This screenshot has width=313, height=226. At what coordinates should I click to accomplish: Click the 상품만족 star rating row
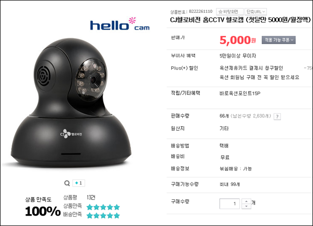pos(92,207)
